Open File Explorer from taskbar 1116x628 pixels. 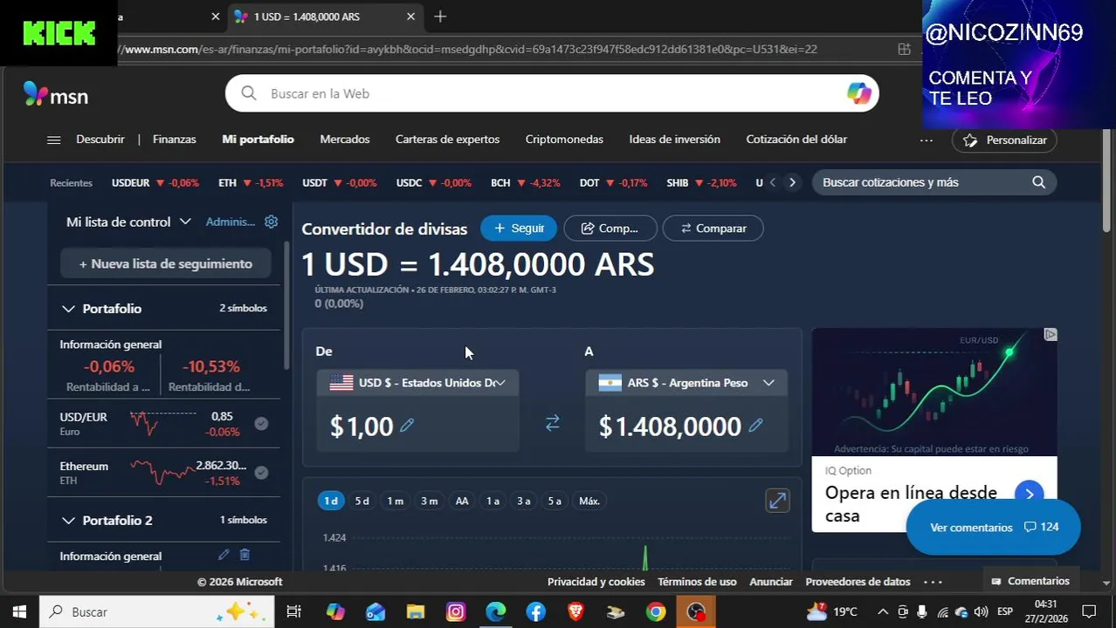(x=415, y=611)
